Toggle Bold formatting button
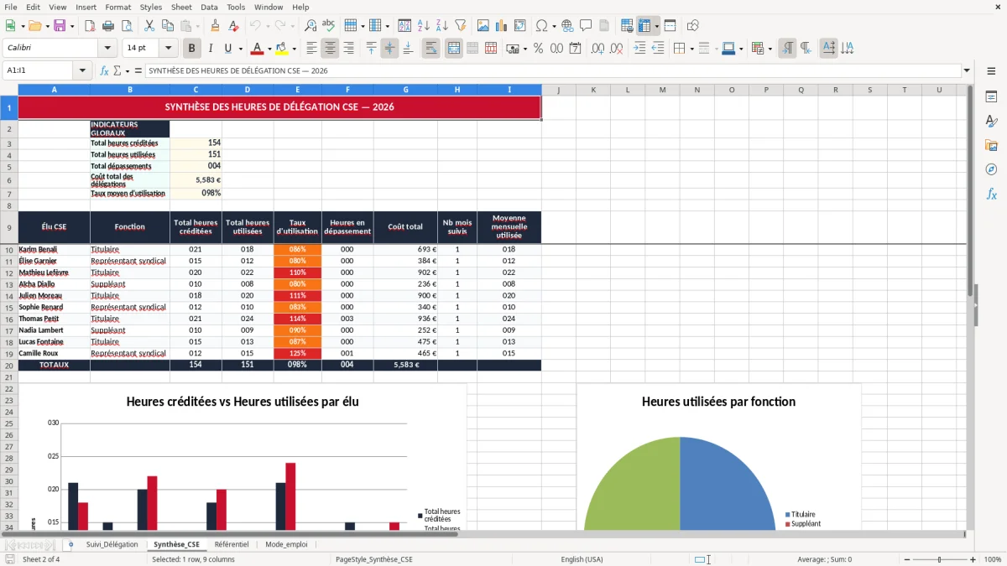Viewport: 1007px width, 566px height. coord(191,49)
